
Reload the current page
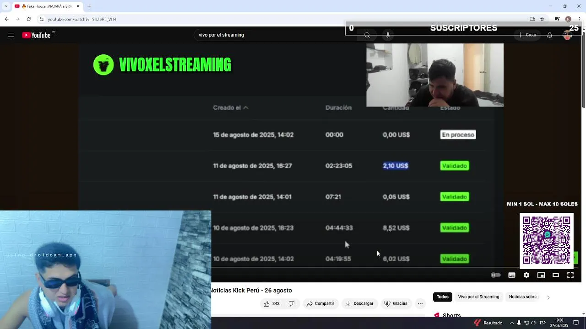(28, 19)
